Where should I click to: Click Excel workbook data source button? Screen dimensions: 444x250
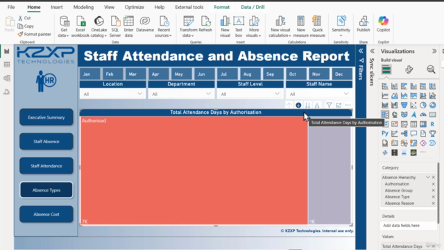pyautogui.click(x=80, y=26)
